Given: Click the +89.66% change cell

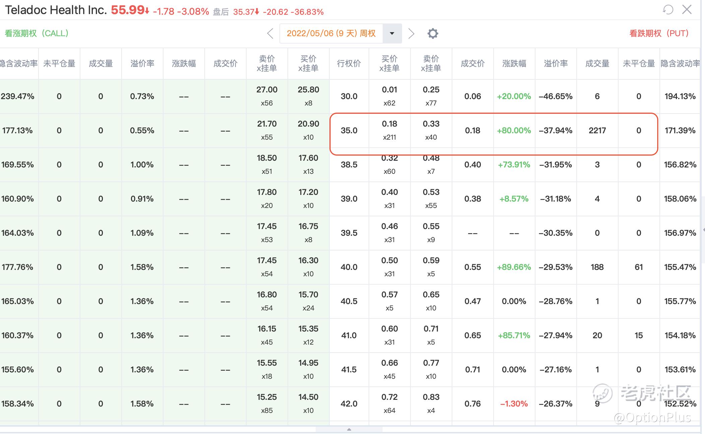Looking at the screenshot, I should point(514,267).
